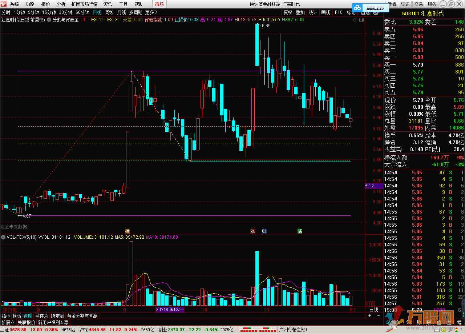Image resolution: width=465 pixels, height=334 pixels.
Task: Switch to 5分钟 chart period
Action: click(x=33, y=12)
